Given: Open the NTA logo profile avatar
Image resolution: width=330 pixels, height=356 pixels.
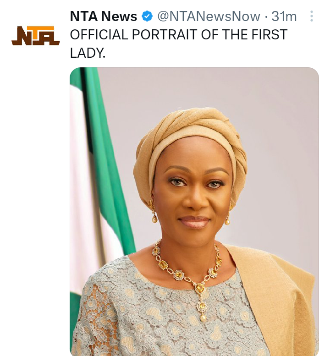Looking at the screenshot, I should click(35, 36).
